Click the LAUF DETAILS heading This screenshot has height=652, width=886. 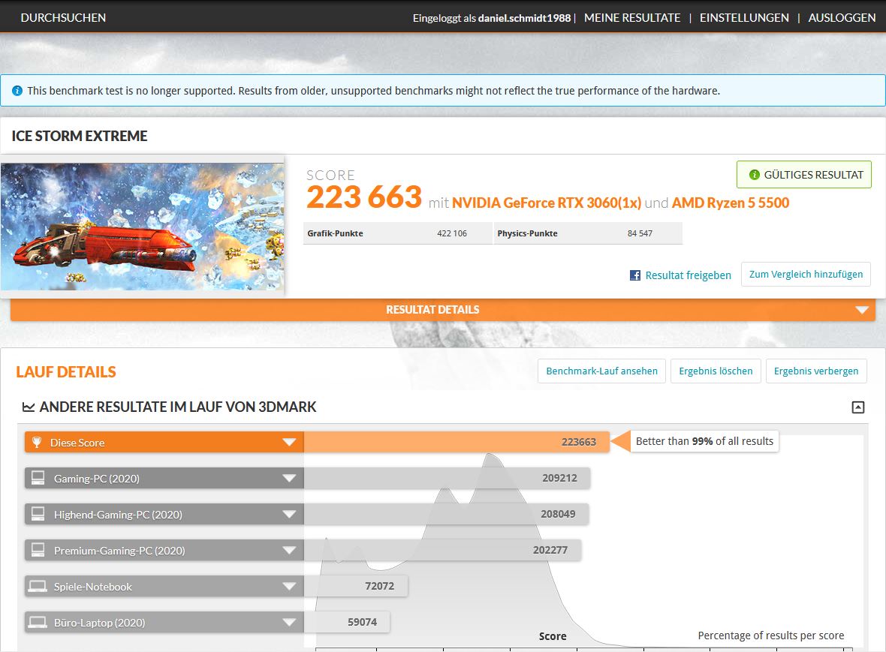[x=66, y=372]
